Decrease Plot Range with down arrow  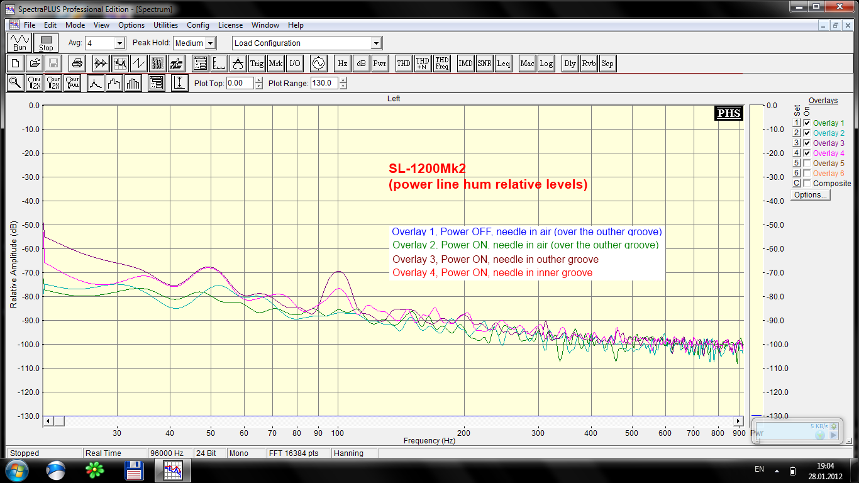coord(343,86)
